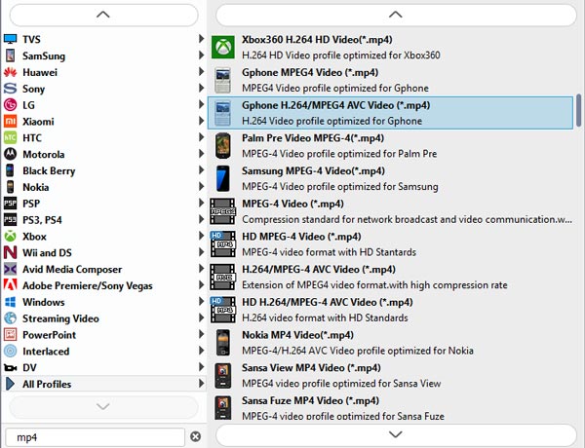Viewport: 585px width, 448px height.
Task: Select Nokia MP4 Video profile
Action: point(390,343)
